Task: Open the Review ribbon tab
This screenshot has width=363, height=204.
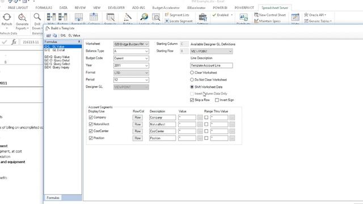Action: 80,7
